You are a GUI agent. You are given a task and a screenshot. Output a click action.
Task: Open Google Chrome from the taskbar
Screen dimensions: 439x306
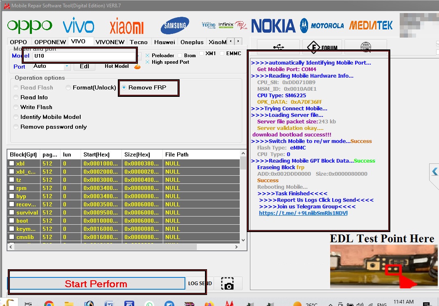coord(49,304)
